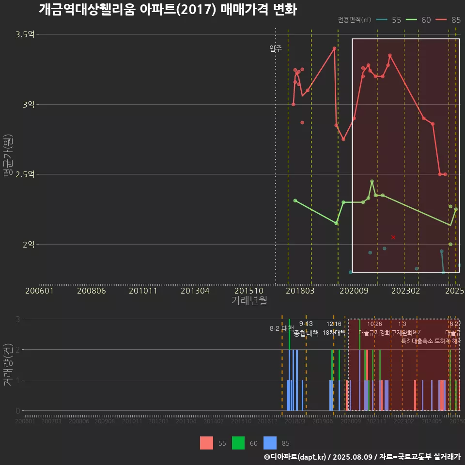Click the 202405 label on the volume chart axis
Screen dimensions: 465x465
click(x=432, y=421)
